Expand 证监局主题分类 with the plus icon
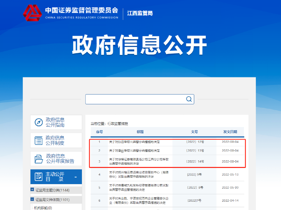Viewport: 281px width, 210px height. 32,190
